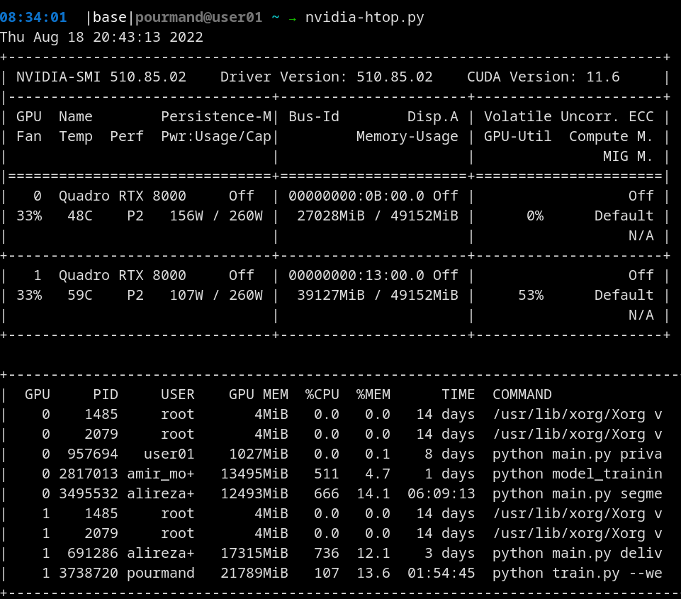
Task: Select the 736 %CPU value
Action: [327, 554]
